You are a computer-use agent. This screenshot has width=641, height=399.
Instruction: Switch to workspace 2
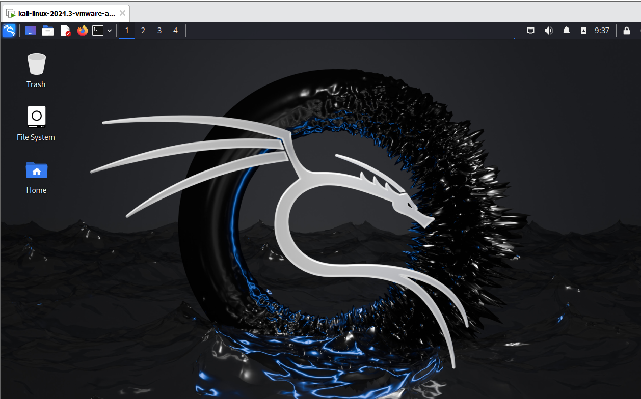point(143,31)
